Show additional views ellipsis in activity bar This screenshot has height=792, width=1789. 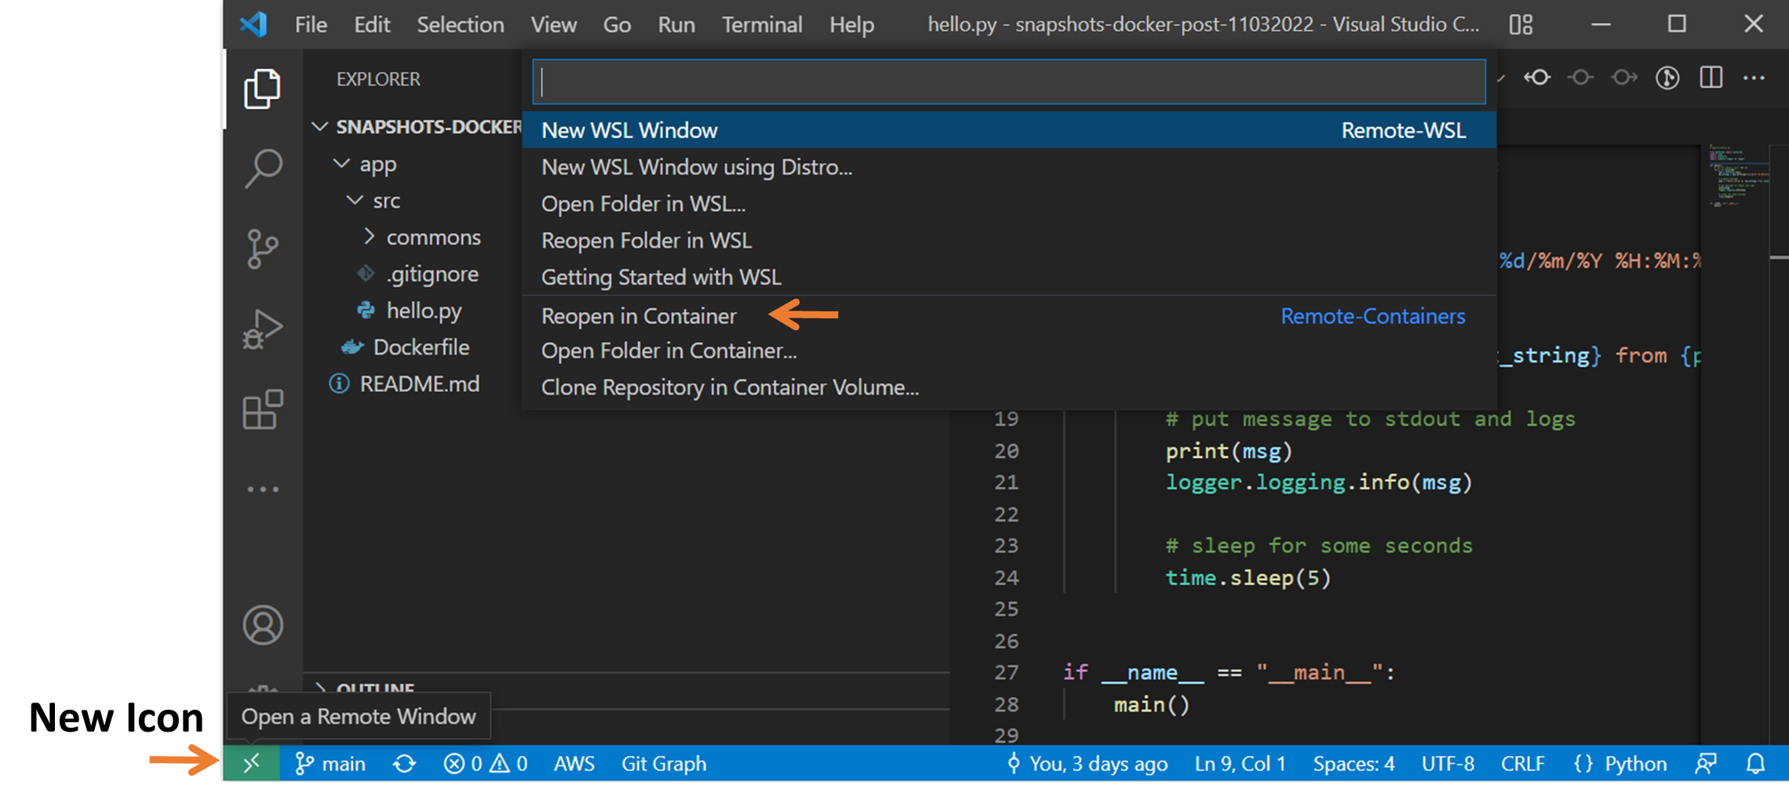pyautogui.click(x=263, y=489)
